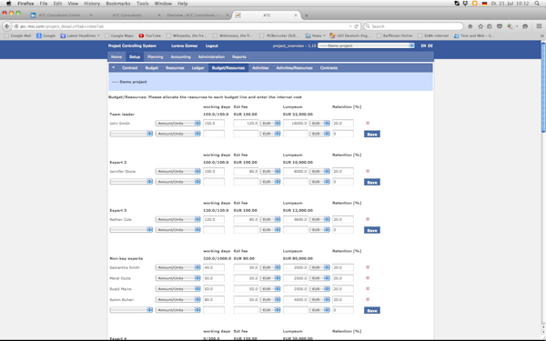Select the Contract sub-tab
Screen dimensions: 546x341
tap(129, 68)
